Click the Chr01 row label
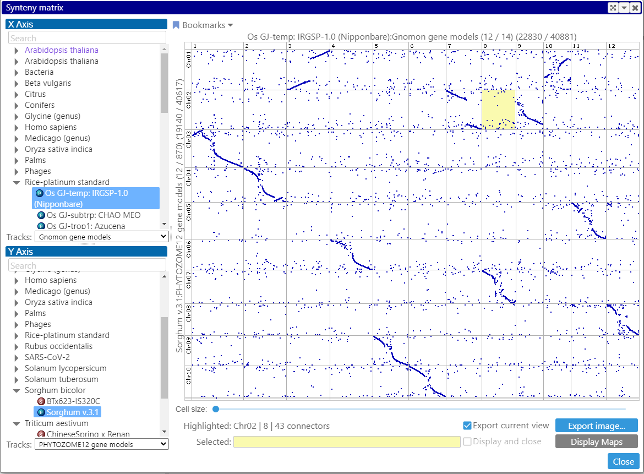The height and width of the screenshot is (474, 644). [x=188, y=59]
